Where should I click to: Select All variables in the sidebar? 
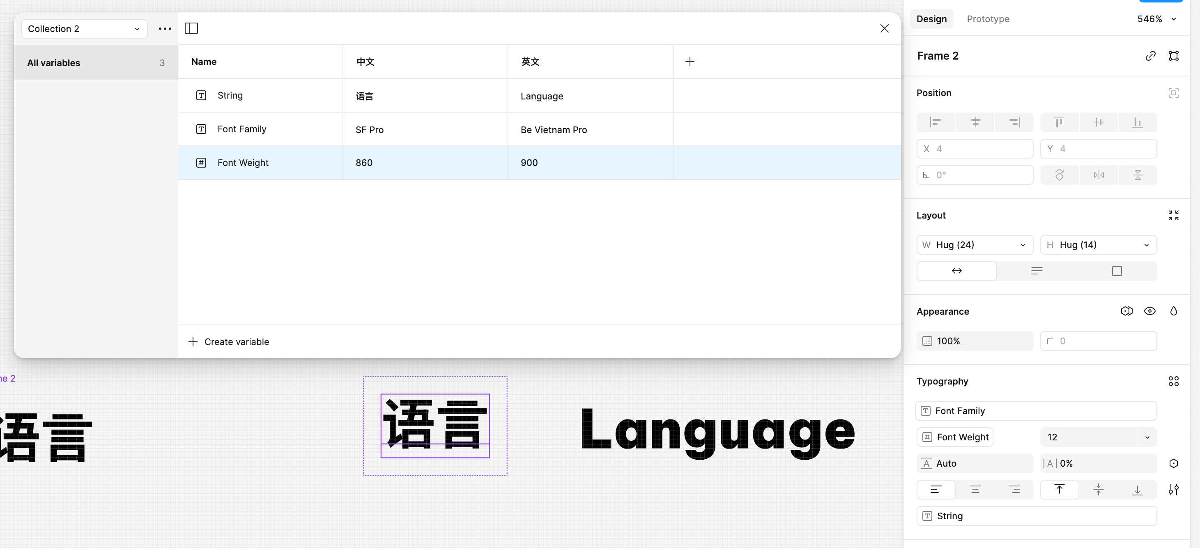pos(96,63)
